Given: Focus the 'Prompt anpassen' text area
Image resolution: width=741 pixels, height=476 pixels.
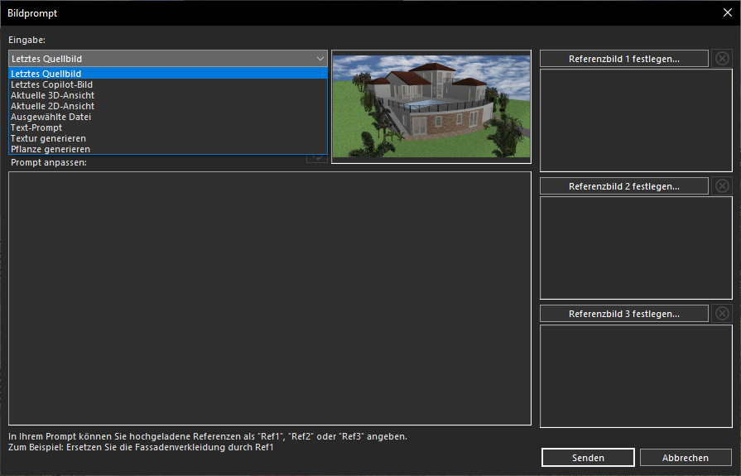Looking at the screenshot, I should [x=270, y=298].
